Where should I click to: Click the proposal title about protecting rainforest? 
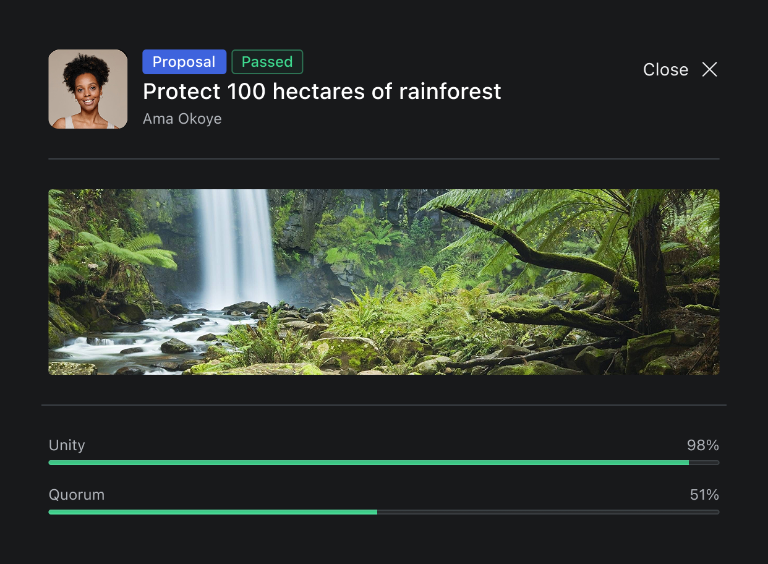click(322, 92)
